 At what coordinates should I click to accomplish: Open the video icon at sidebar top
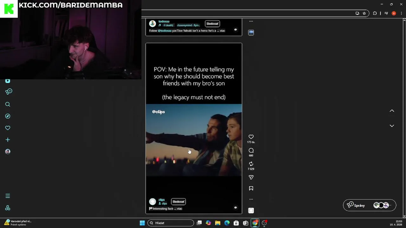point(8,81)
